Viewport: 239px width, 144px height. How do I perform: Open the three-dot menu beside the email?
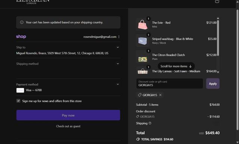119,37
